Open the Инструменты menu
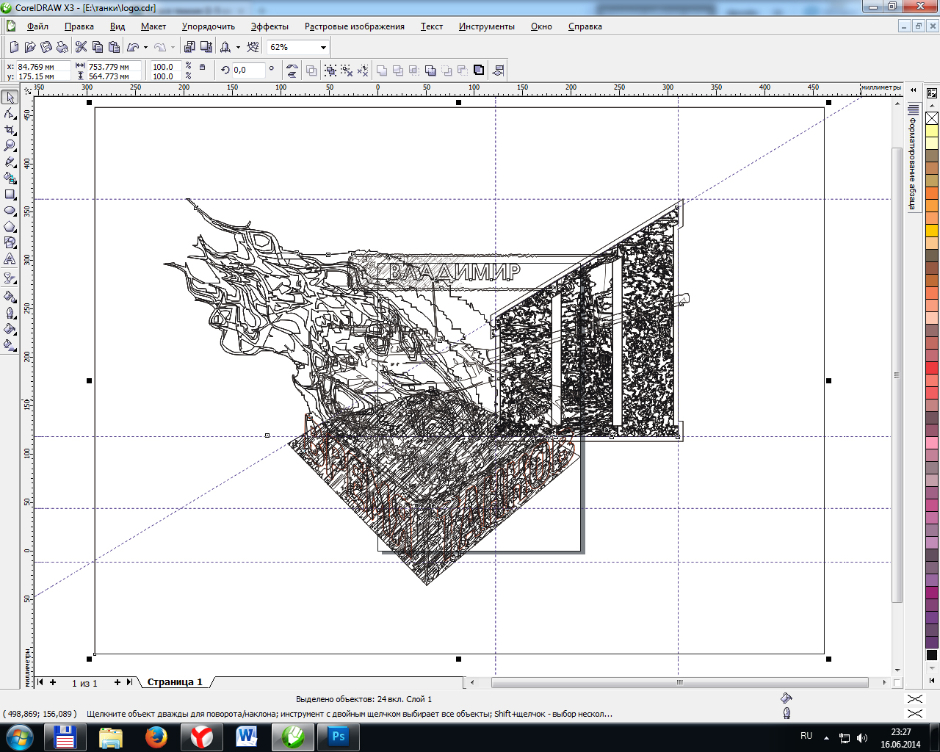 (x=487, y=26)
